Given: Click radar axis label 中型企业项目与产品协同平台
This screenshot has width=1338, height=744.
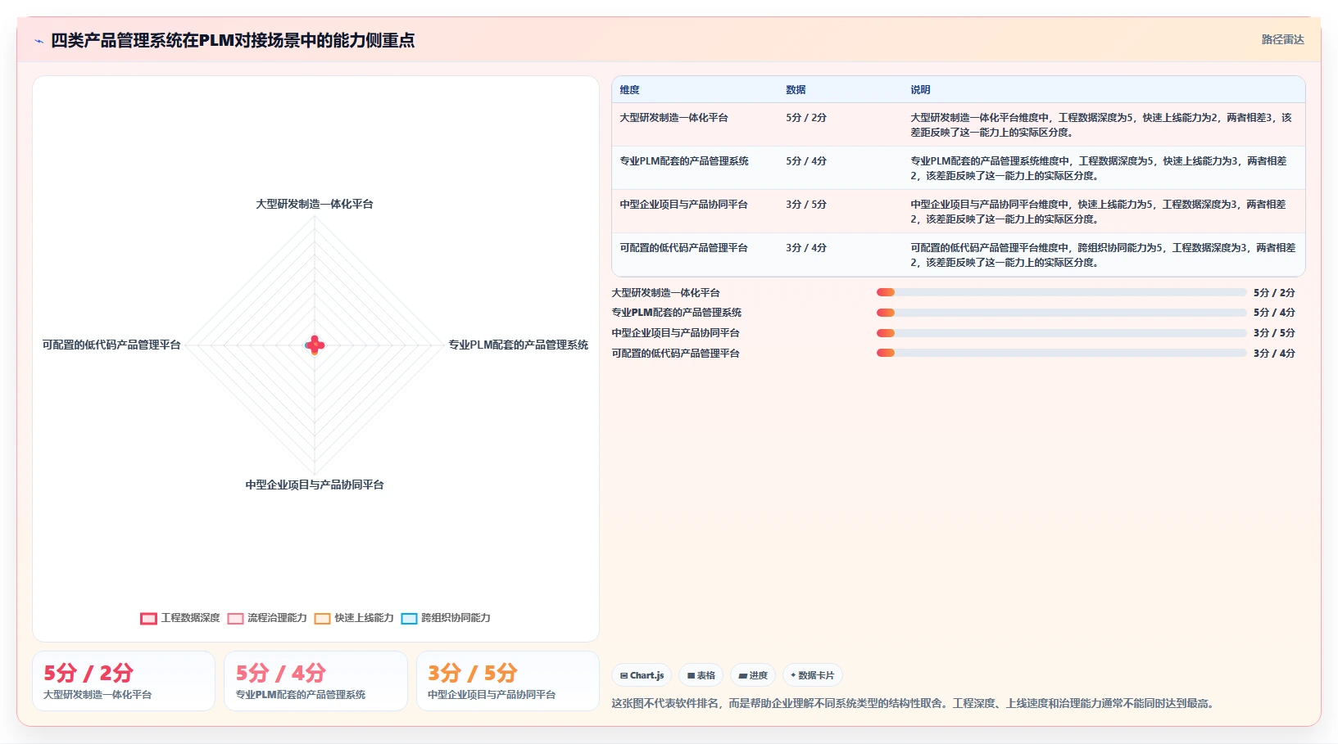Looking at the screenshot, I should pyautogui.click(x=315, y=485).
